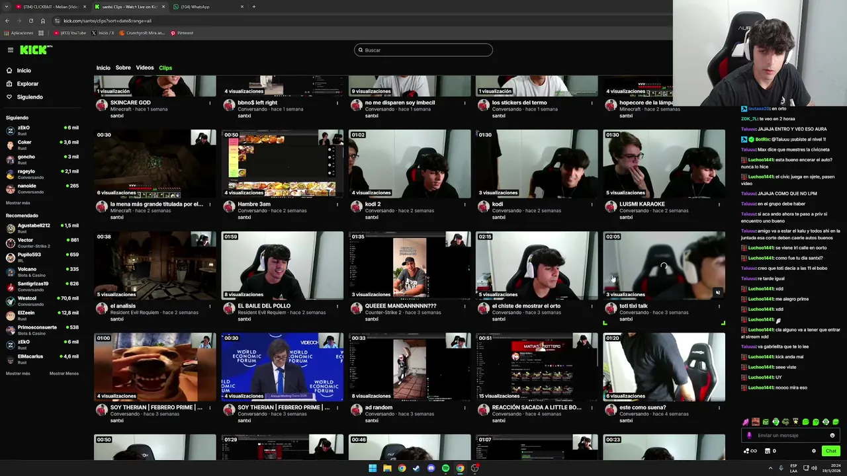
Task: Switch to the CLICKBAIT YouTube browser tab
Action: pyautogui.click(x=50, y=7)
